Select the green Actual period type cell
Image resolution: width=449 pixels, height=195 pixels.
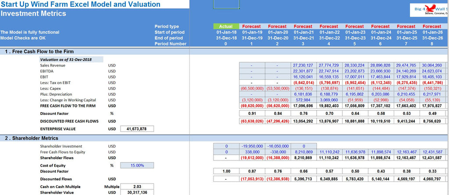pos(226,27)
